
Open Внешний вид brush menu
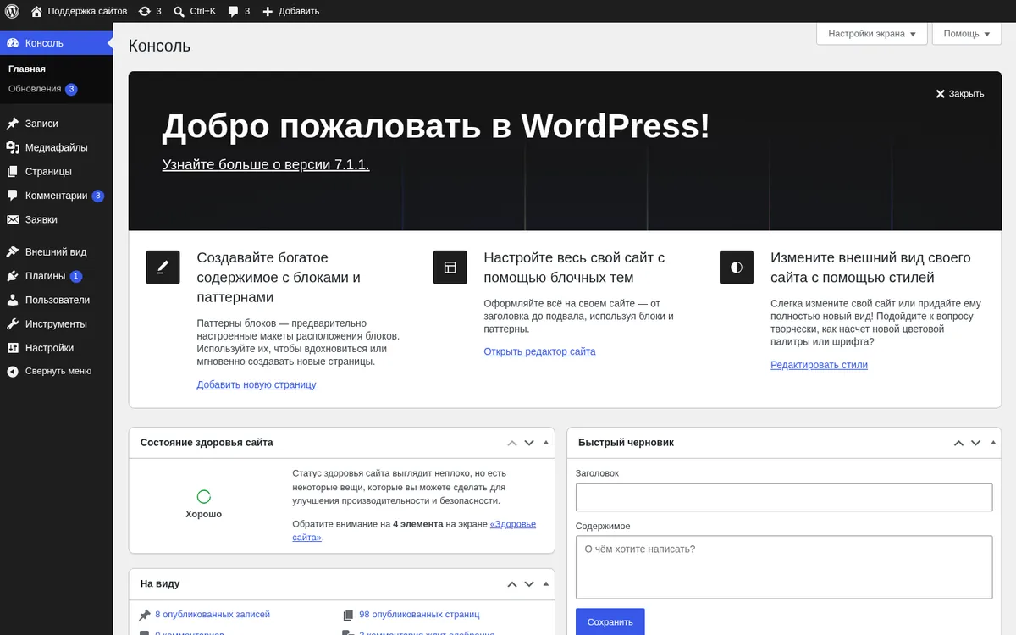click(x=56, y=252)
